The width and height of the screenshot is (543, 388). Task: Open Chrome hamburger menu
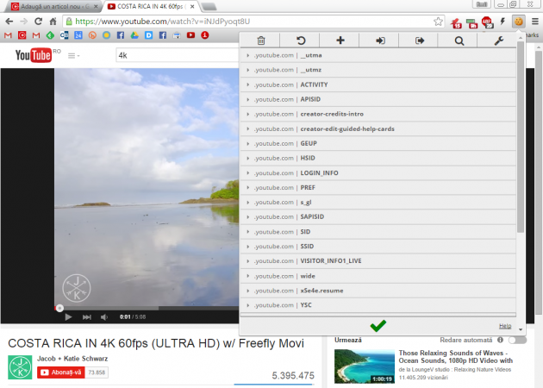[535, 22]
